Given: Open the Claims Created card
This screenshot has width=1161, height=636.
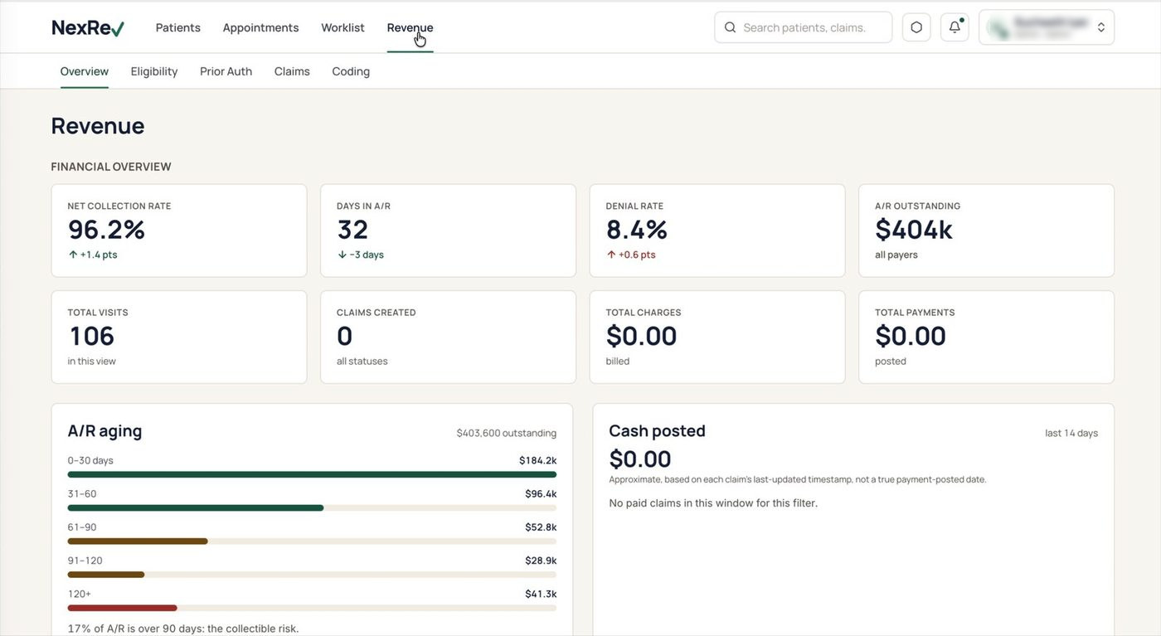Looking at the screenshot, I should (x=448, y=337).
